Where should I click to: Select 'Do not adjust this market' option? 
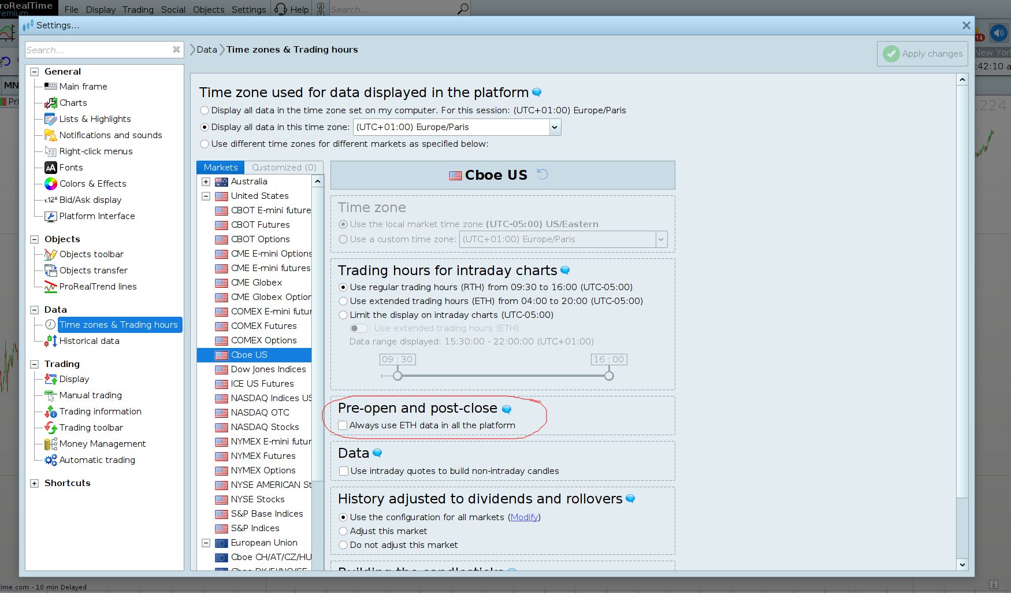pos(343,545)
